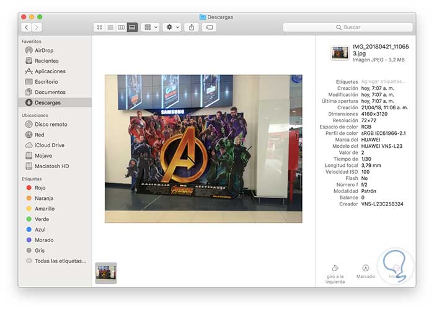The width and height of the screenshot is (434, 311).
Task: Switch to icon view
Action: [99, 27]
